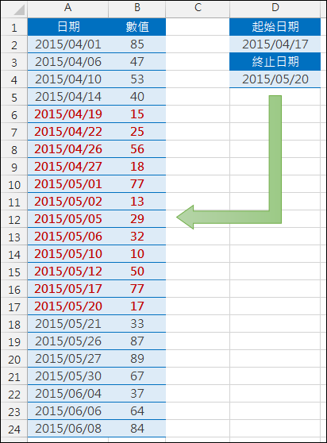The image size is (327, 443).
Task: Select cell with value 84
Action: click(x=137, y=429)
